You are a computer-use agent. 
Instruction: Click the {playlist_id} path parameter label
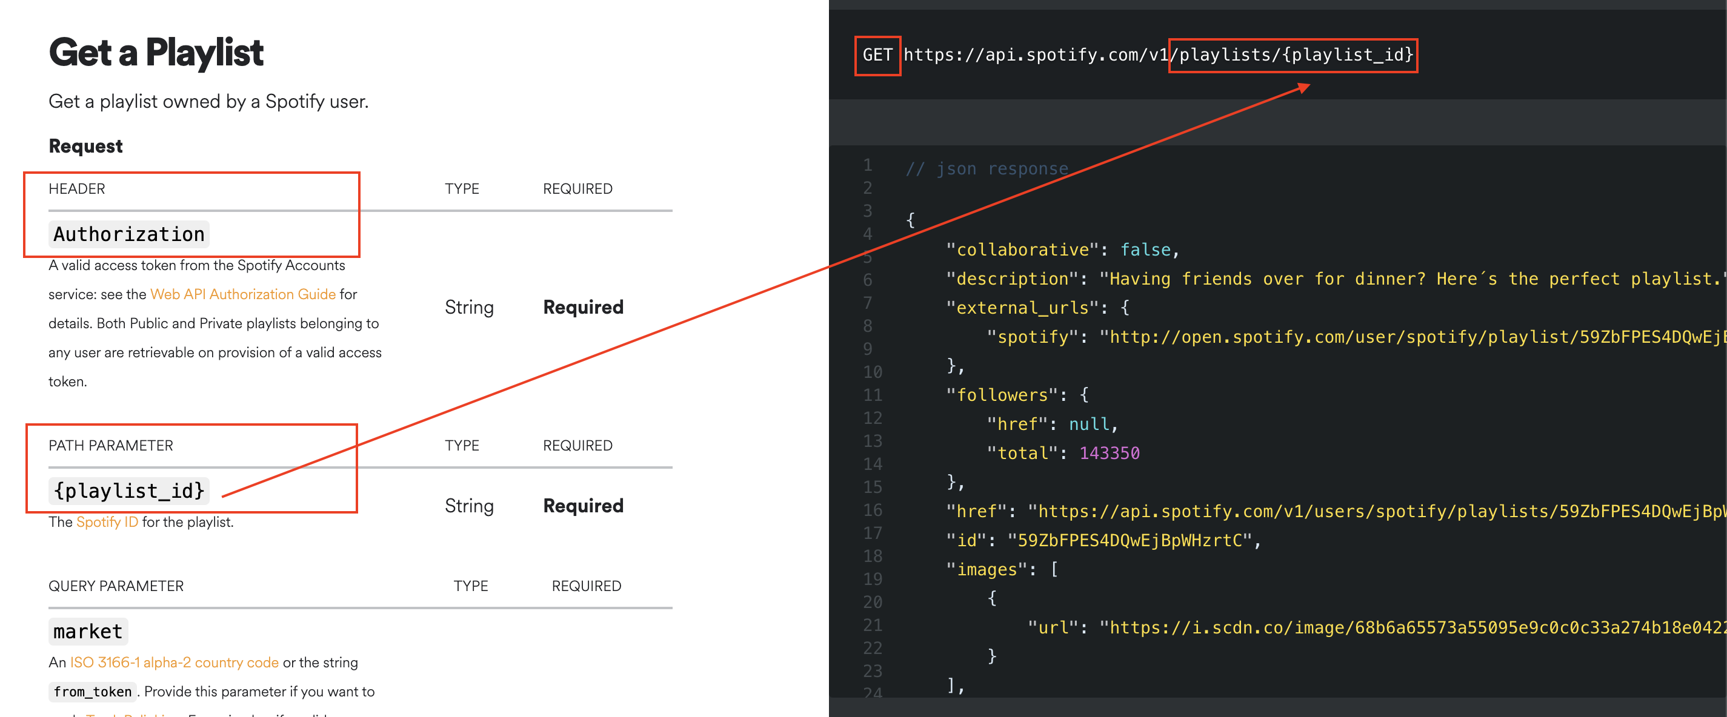click(x=128, y=491)
